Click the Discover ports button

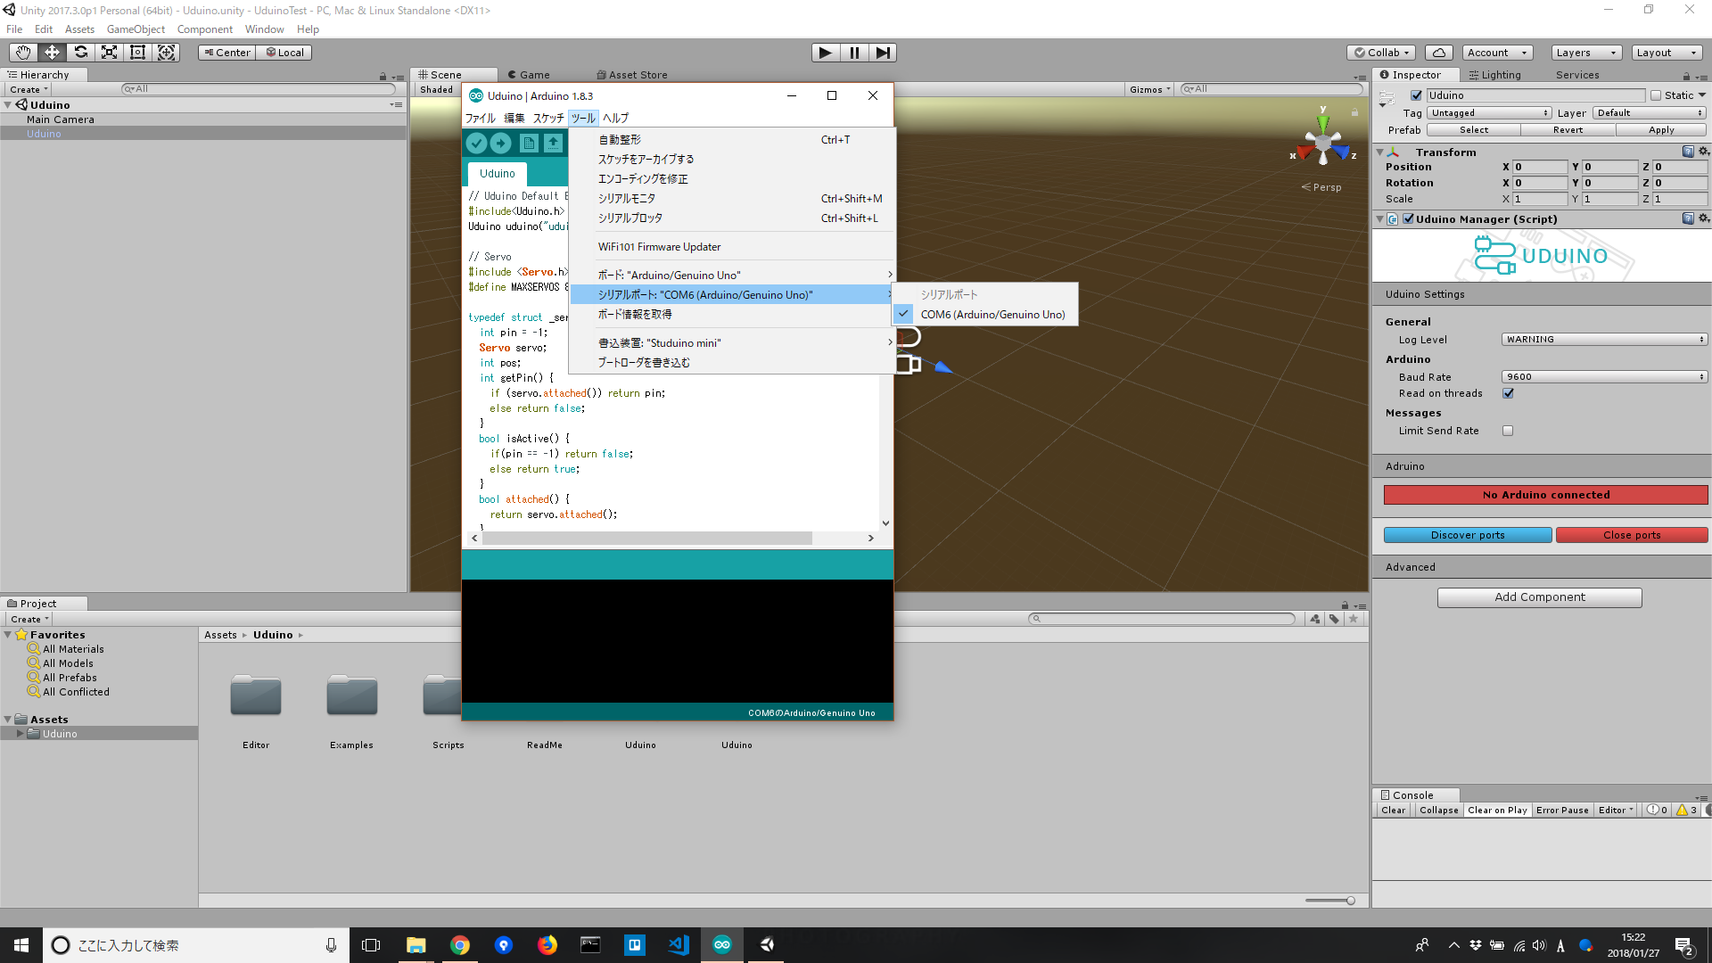(1467, 535)
